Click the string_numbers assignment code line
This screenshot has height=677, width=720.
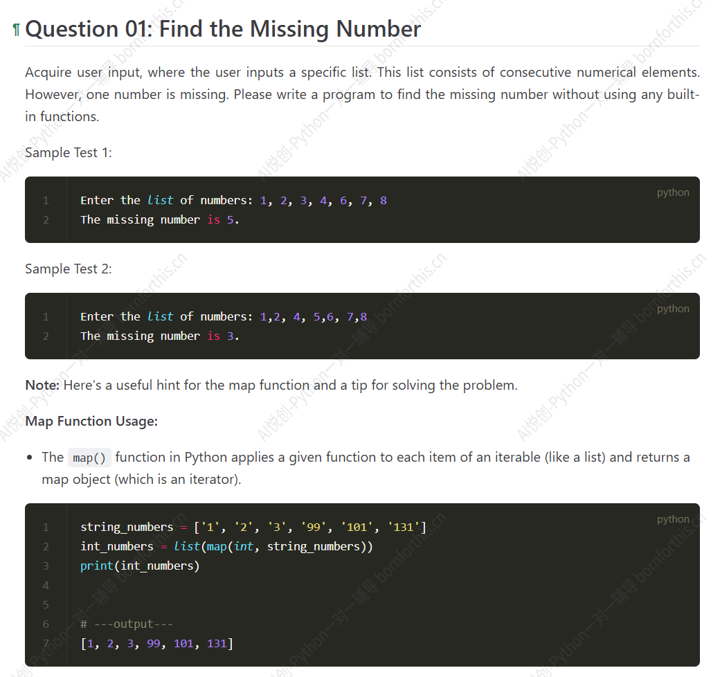pos(253,527)
